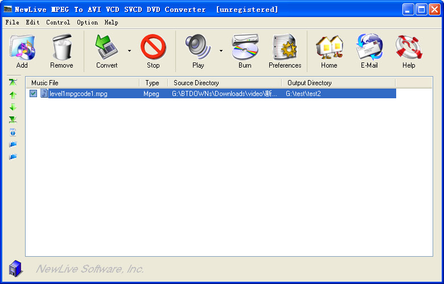Click the Mpeg type cell
The height and width of the screenshot is (284, 444).
click(x=151, y=94)
